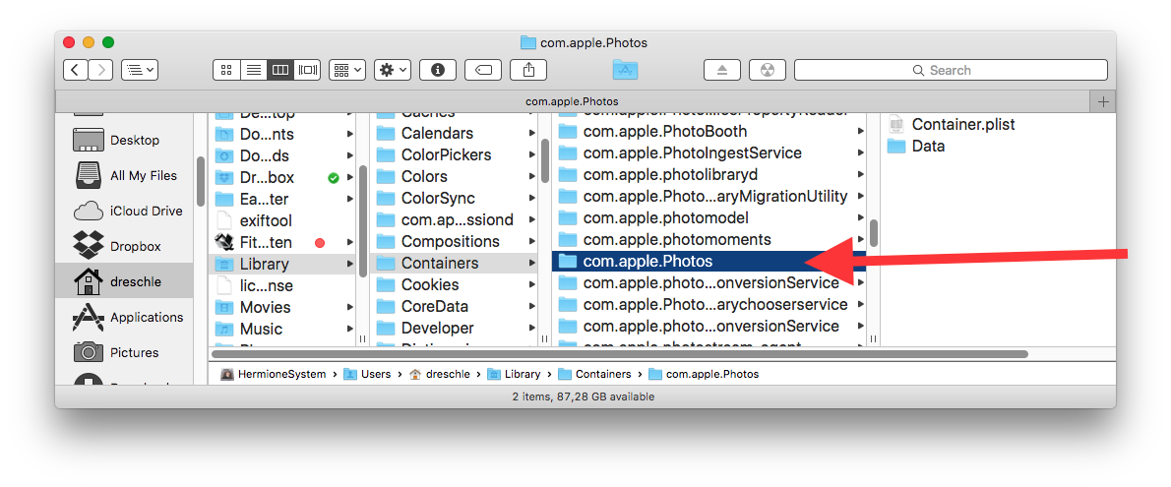Select dreschle home in sidebar
The width and height of the screenshot is (1171, 487).
tap(124, 281)
